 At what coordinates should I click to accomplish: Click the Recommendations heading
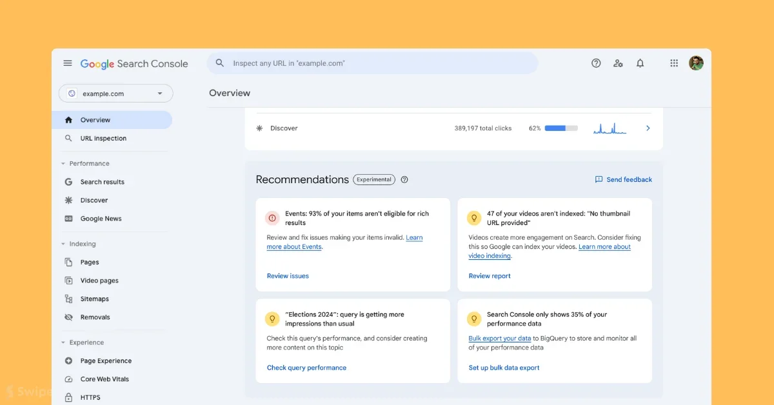(x=303, y=179)
